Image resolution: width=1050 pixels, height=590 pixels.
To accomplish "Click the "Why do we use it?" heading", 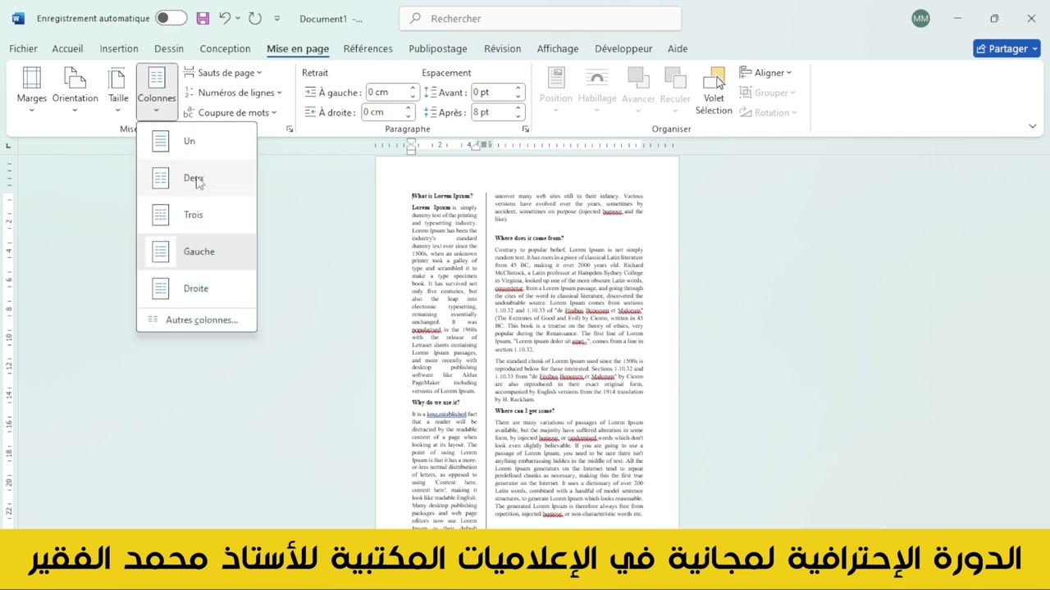I will point(436,402).
